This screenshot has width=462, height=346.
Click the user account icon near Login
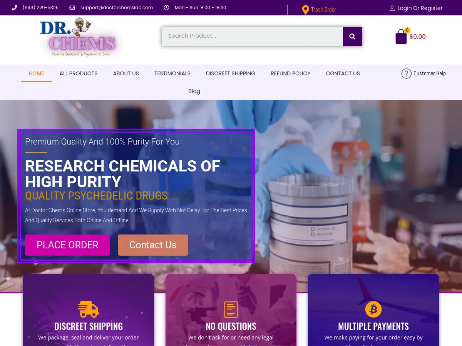pyautogui.click(x=392, y=8)
